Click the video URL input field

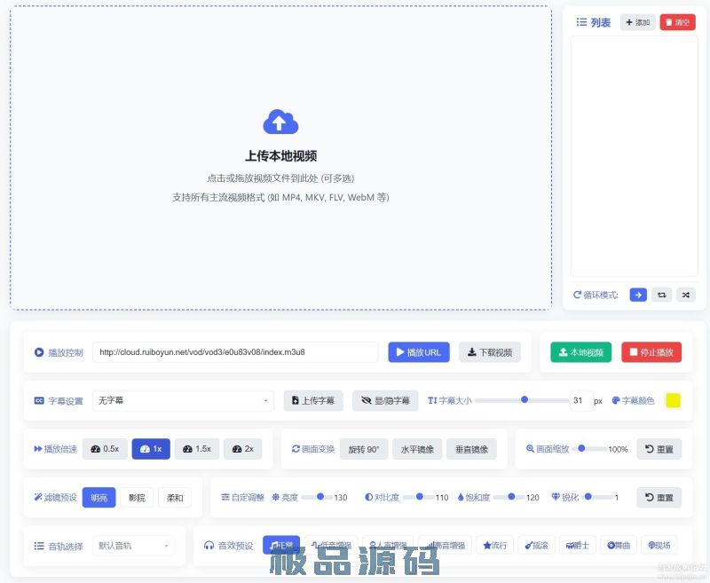point(235,352)
